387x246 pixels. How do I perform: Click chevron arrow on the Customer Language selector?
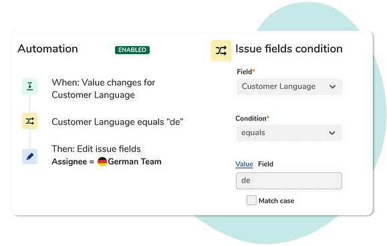332,87
